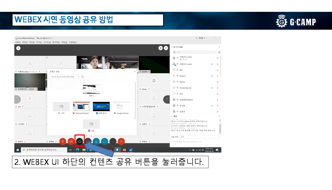Open Windows Start menu
The image size is (332, 190).
(x=18, y=150)
